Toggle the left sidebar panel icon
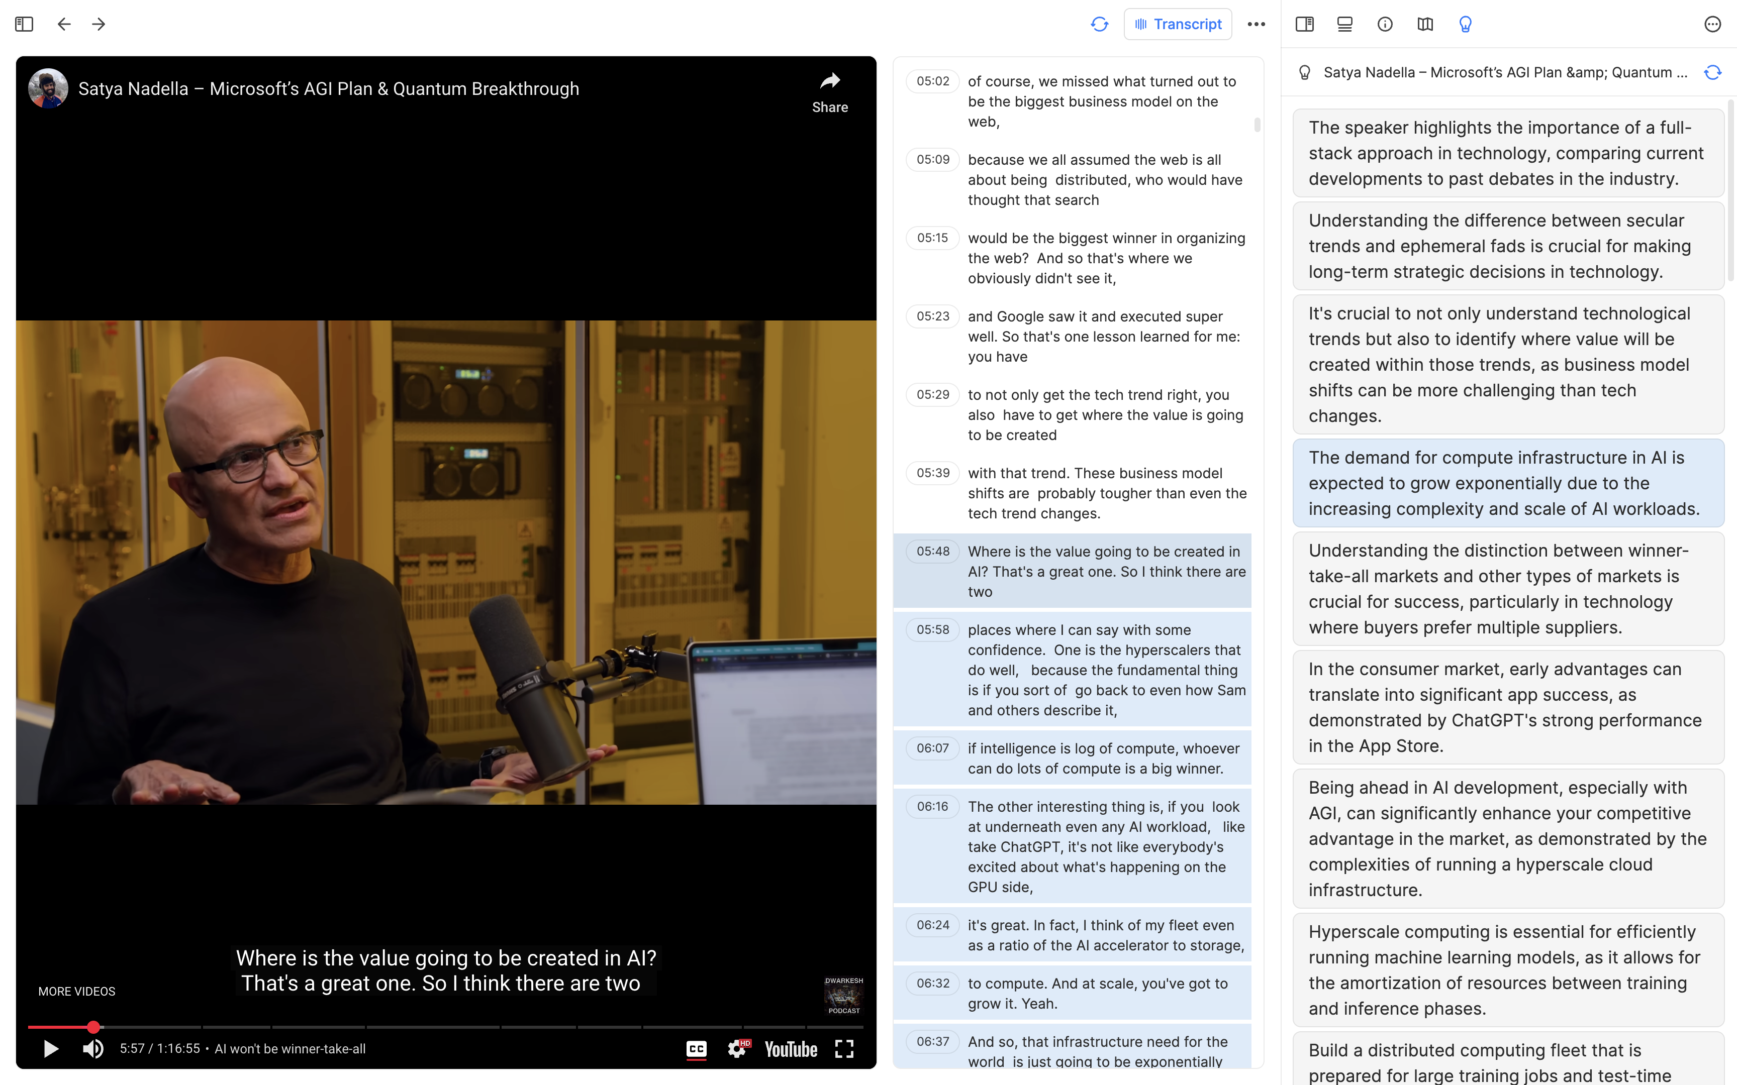The width and height of the screenshot is (1737, 1085). (x=24, y=25)
